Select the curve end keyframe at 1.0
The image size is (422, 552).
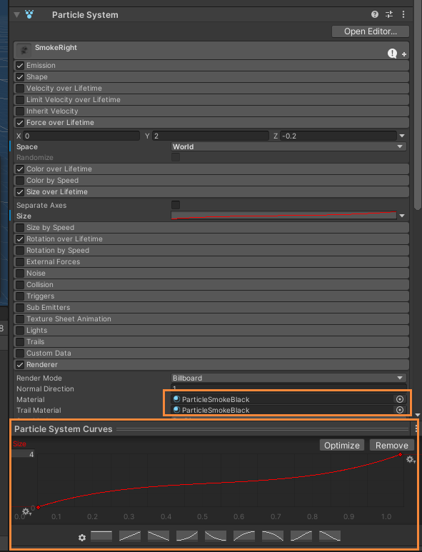400,454
